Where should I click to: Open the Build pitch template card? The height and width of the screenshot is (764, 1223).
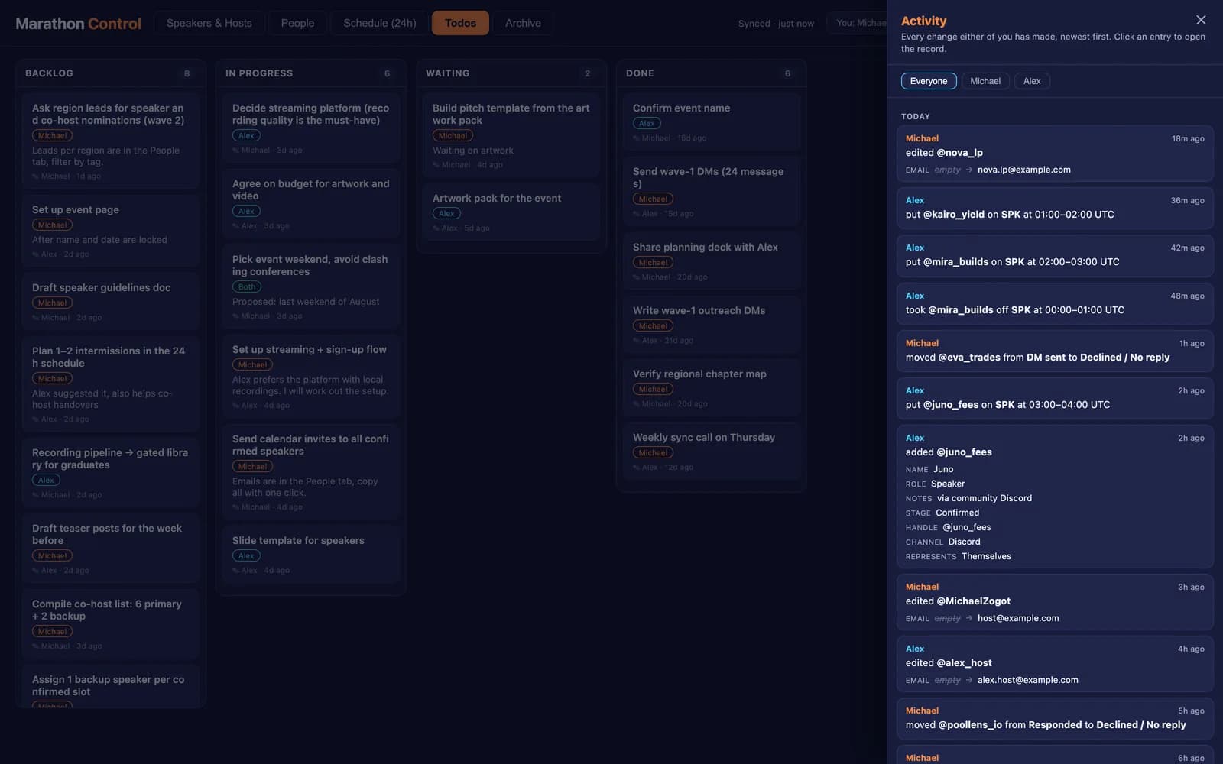(x=511, y=135)
